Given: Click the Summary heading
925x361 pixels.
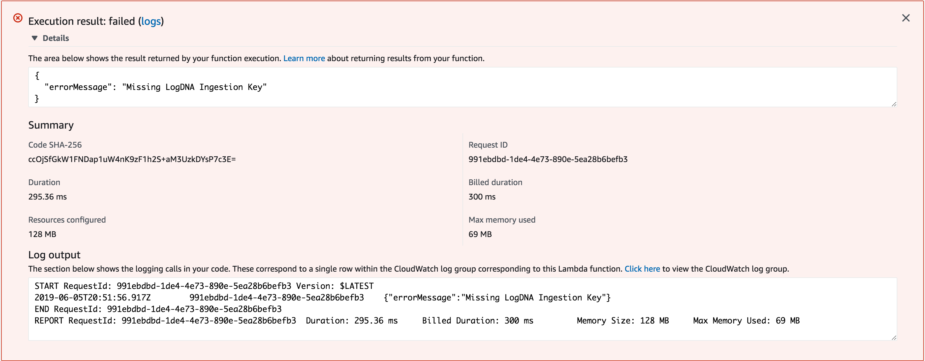Looking at the screenshot, I should [51, 125].
